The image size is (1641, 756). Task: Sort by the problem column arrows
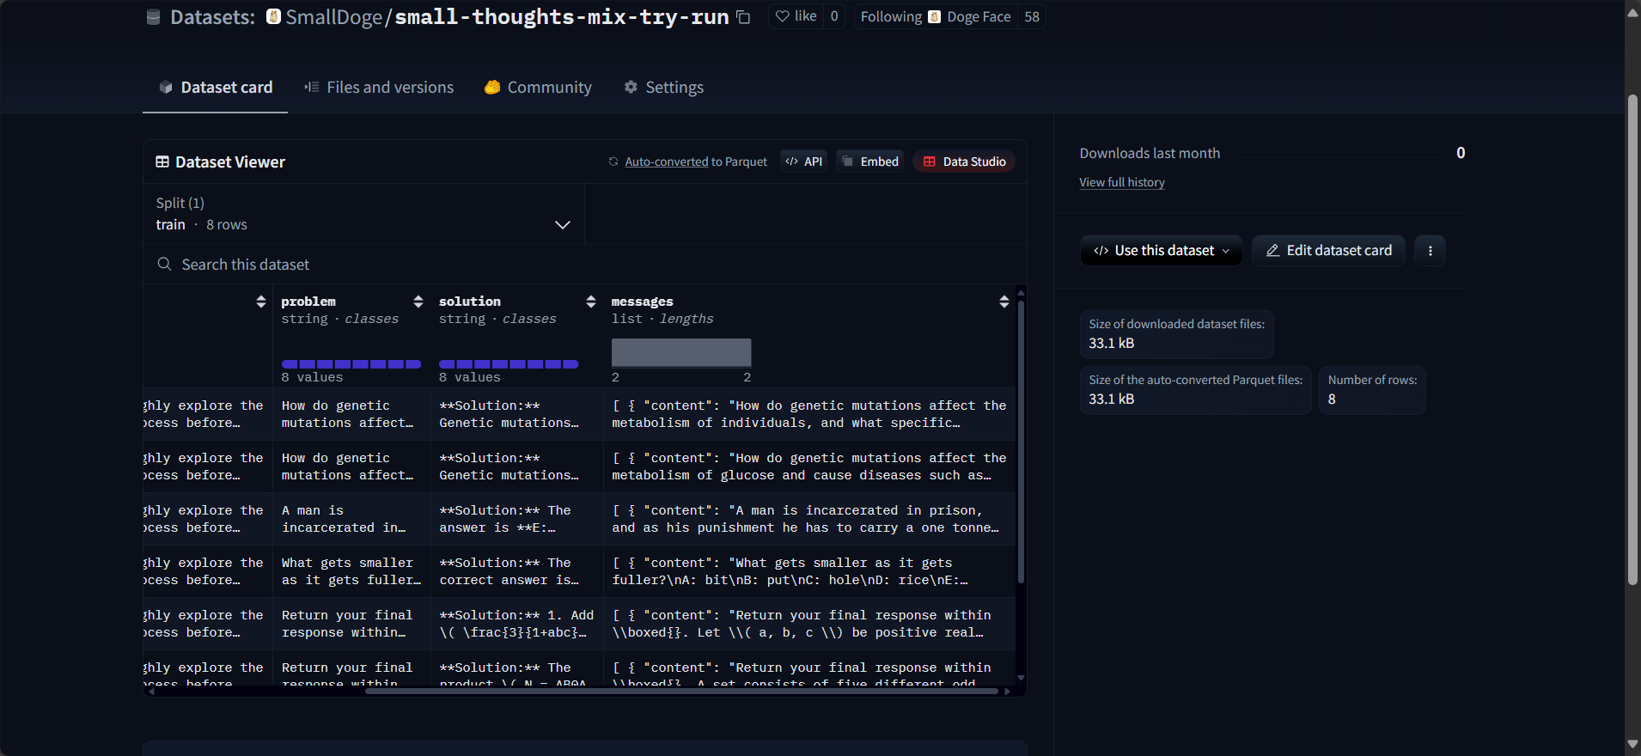tap(418, 302)
